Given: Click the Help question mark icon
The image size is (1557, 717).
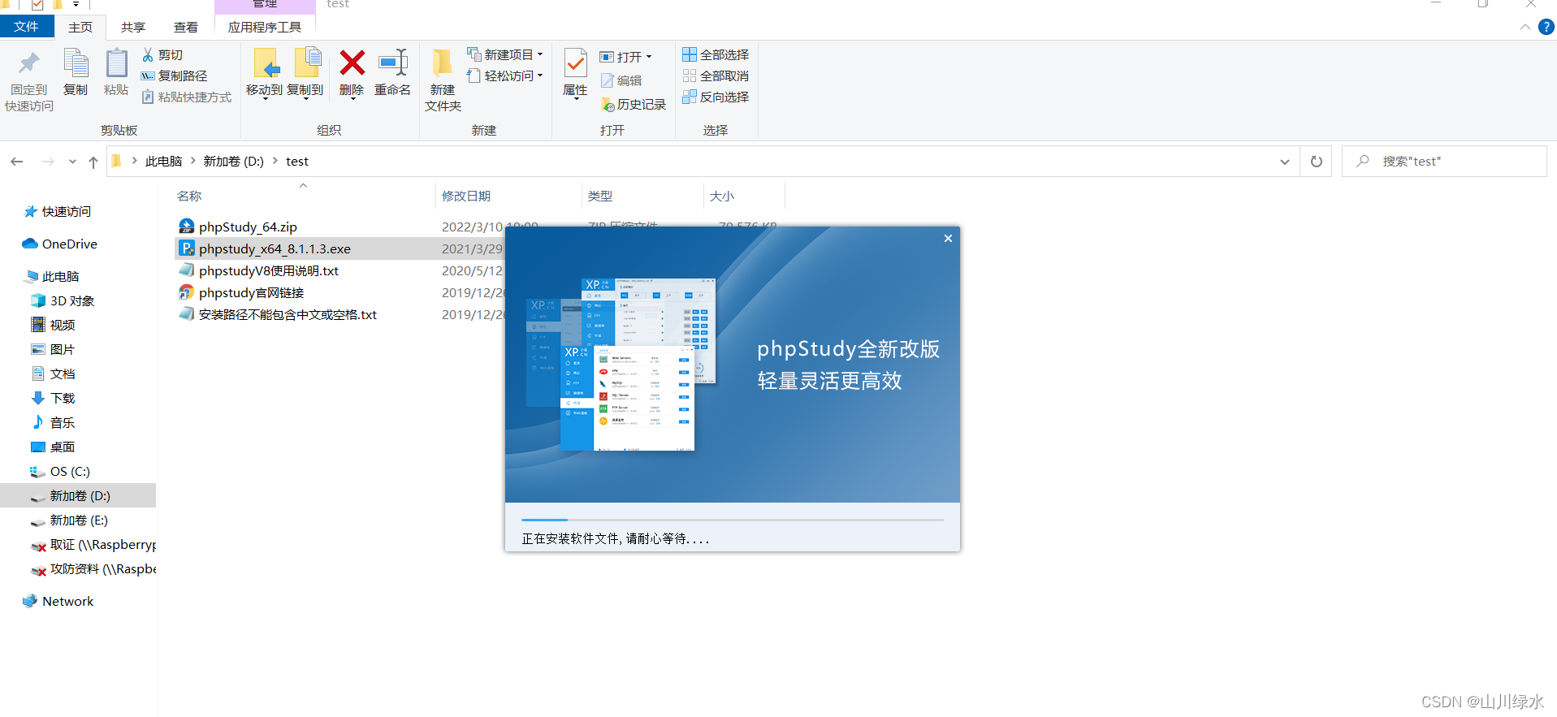Looking at the screenshot, I should [x=1546, y=27].
